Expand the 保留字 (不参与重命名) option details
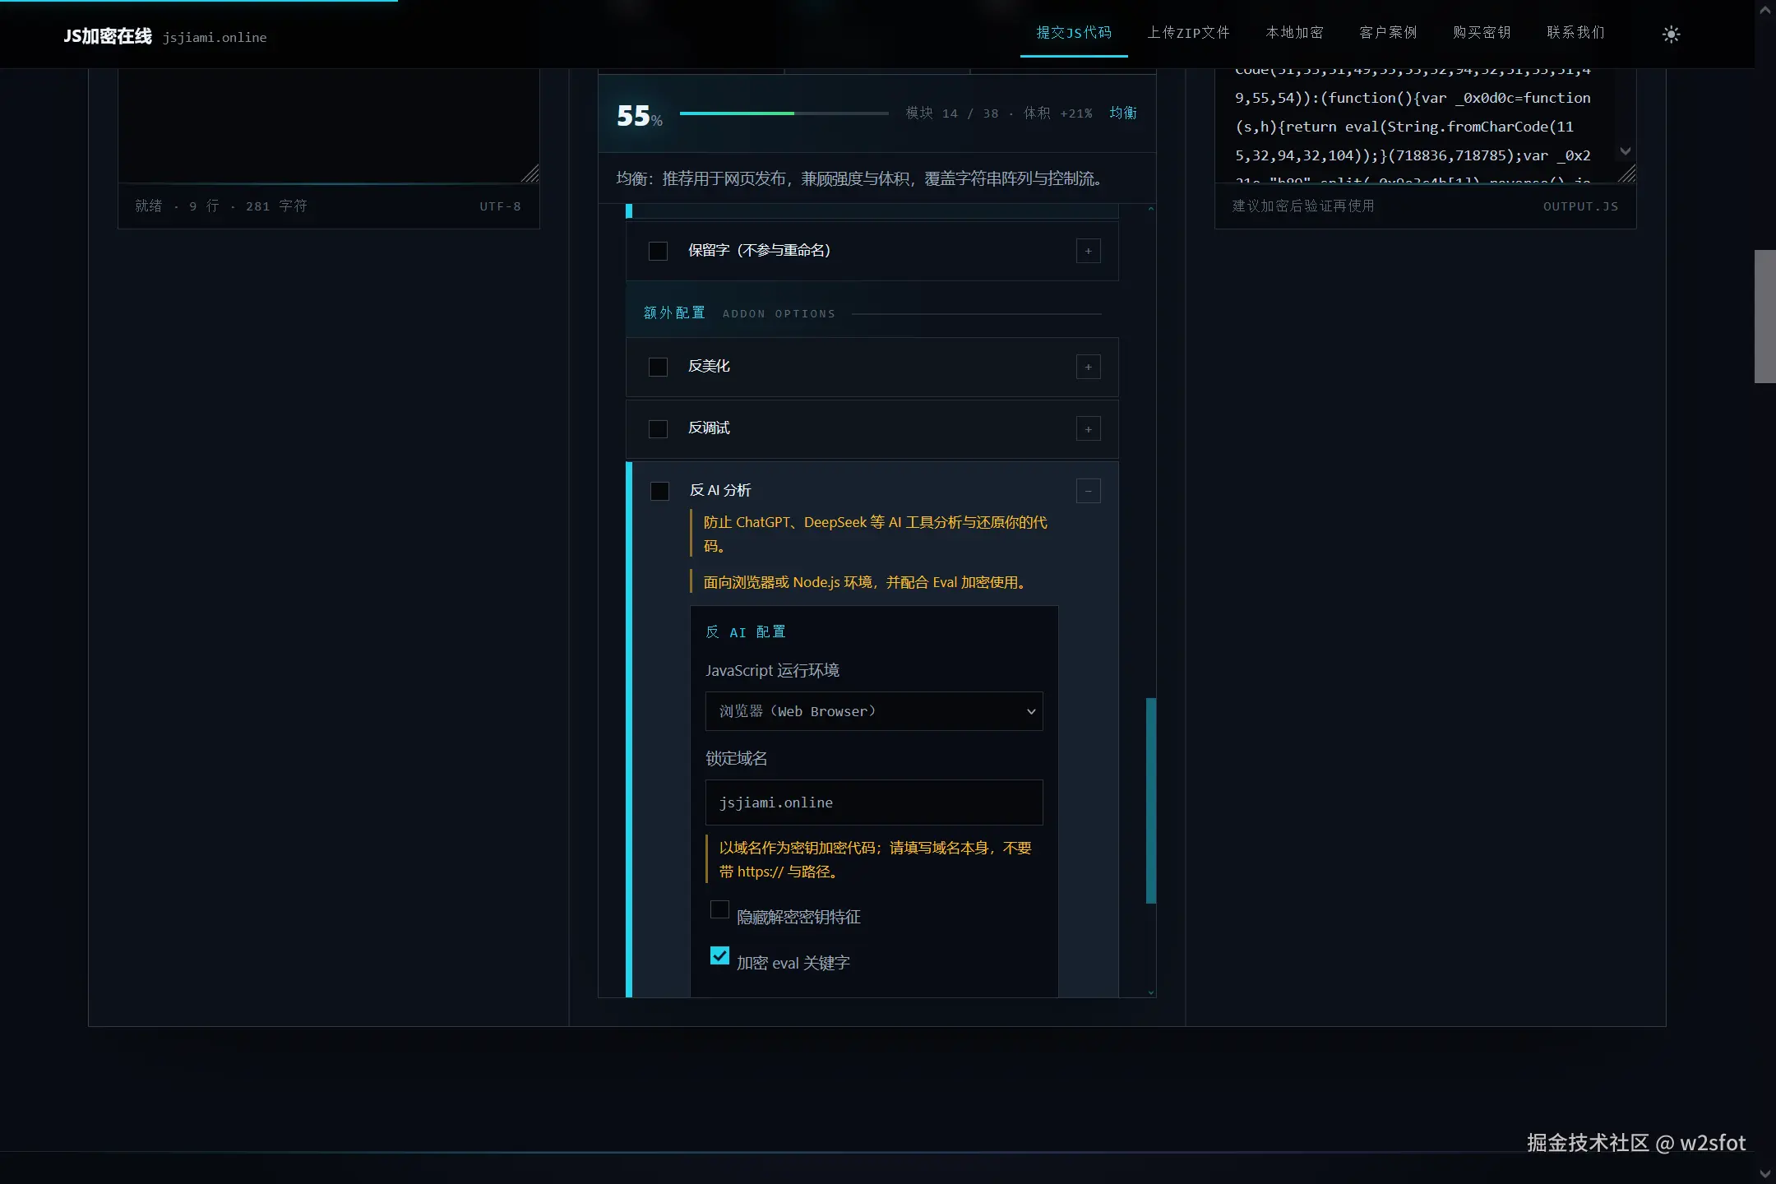Viewport: 1776px width, 1184px height. pyautogui.click(x=1088, y=251)
